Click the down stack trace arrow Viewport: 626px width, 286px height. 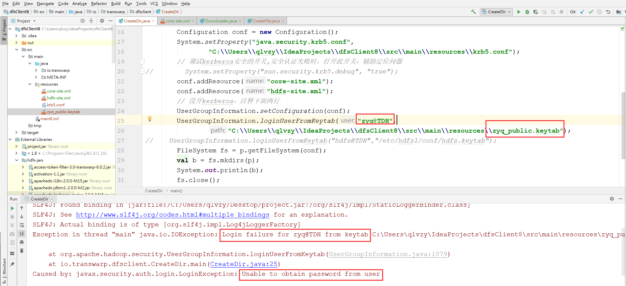click(22, 217)
